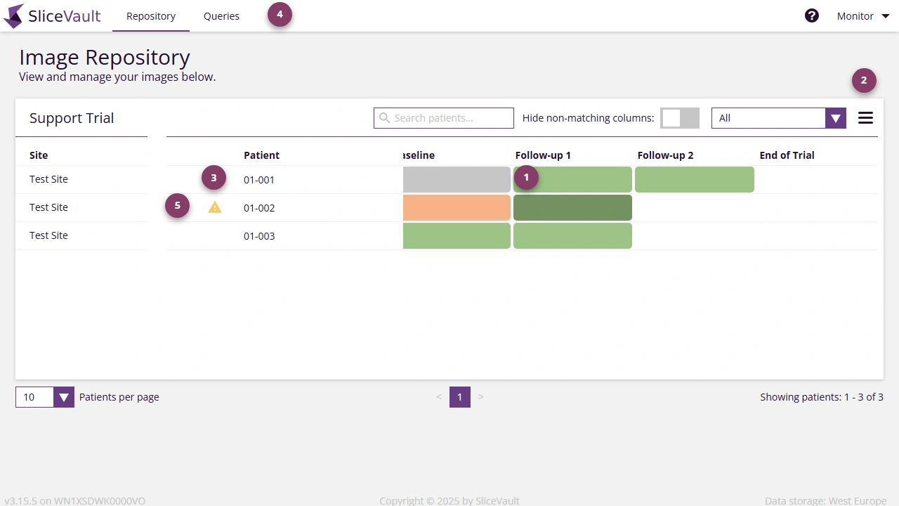Screen dimensions: 899x506
Task: Open the green Follow-up 2 image for patient 01-001
Action: [694, 179]
